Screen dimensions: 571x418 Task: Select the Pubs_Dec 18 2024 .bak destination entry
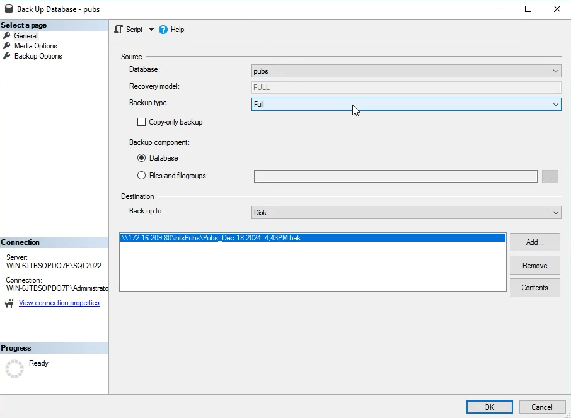tap(313, 238)
